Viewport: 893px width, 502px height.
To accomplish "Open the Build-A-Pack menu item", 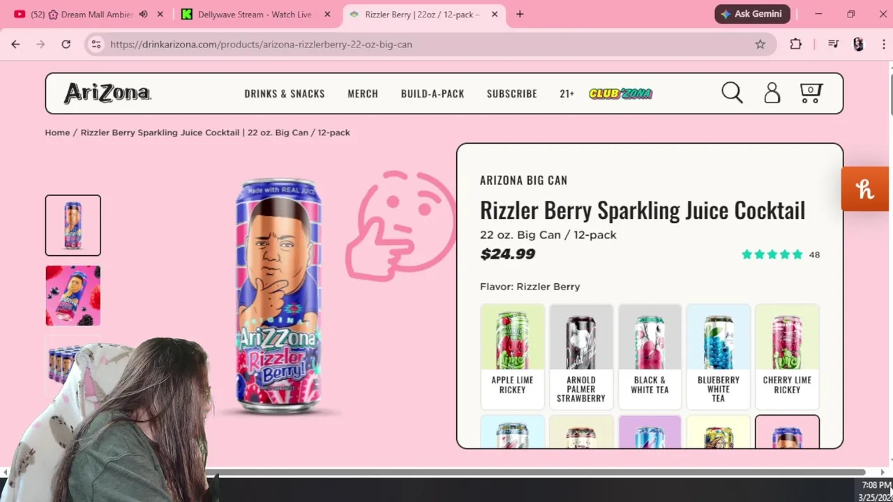I will tap(433, 93).
